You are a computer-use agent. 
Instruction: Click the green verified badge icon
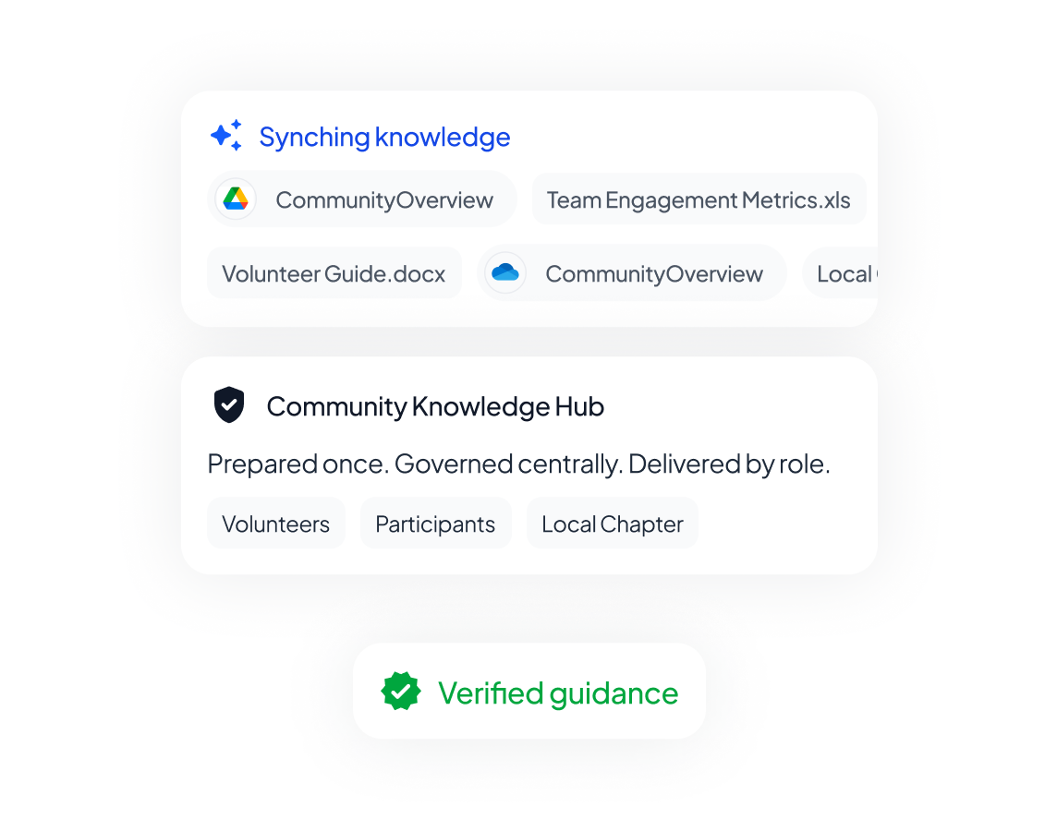point(401,692)
